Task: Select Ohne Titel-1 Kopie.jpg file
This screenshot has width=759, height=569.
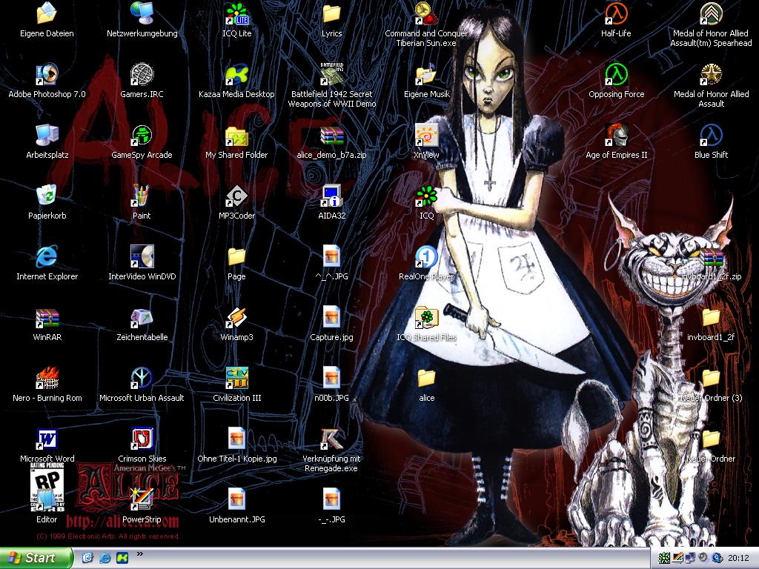Action: 236,439
